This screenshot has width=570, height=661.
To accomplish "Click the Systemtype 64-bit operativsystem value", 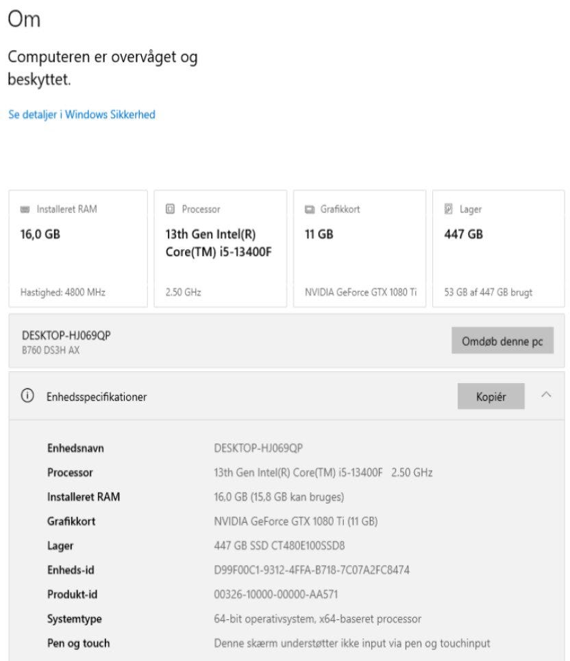I will (317, 619).
